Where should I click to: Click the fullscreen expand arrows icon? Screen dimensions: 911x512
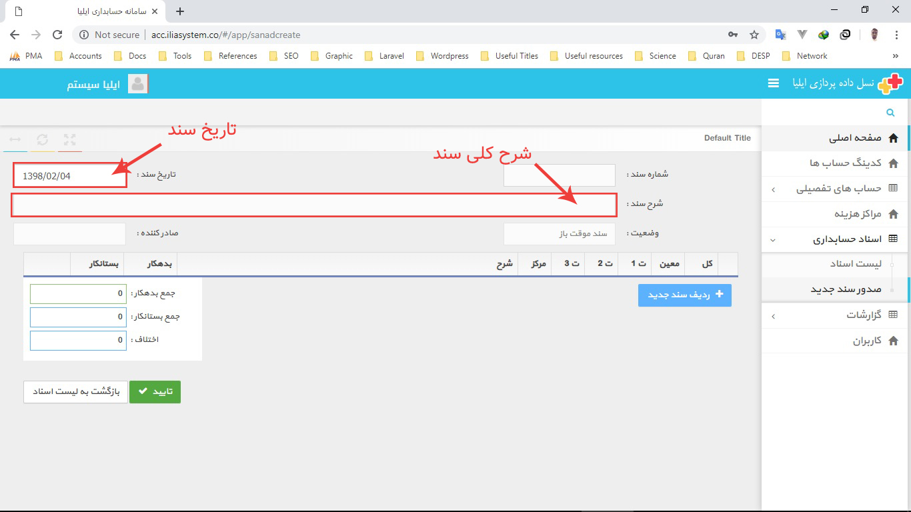[69, 140]
